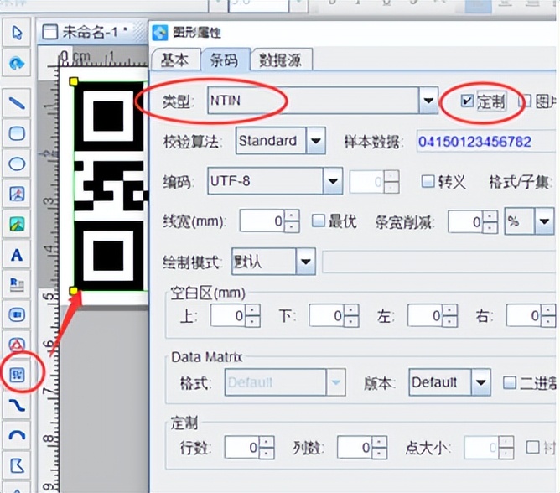Image resolution: width=560 pixels, height=493 pixels.
Task: Open the 版本 Default dropdown
Action: pyautogui.click(x=480, y=382)
